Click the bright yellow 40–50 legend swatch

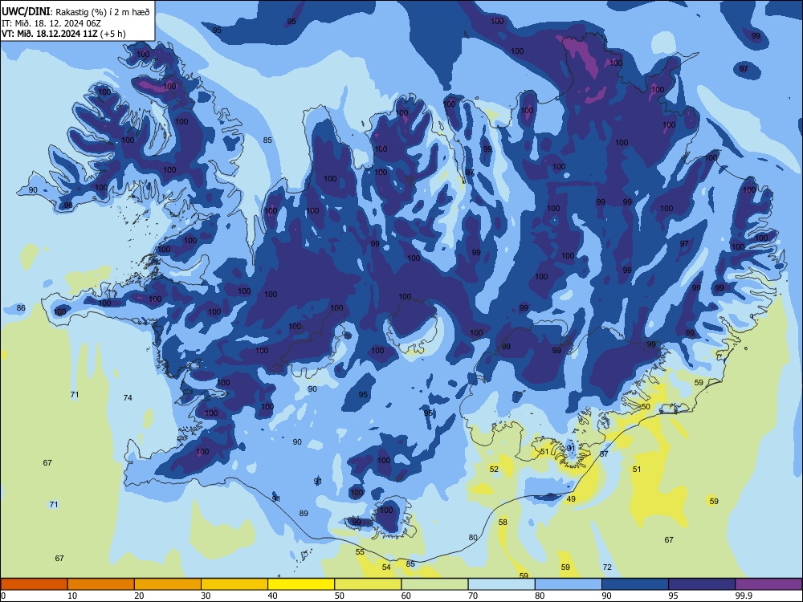point(301,584)
